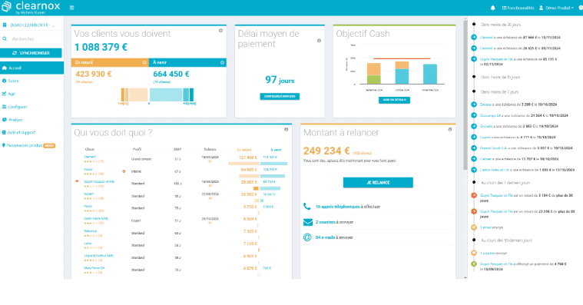The height and width of the screenshot is (305, 583).
Task: Go to Suivre in the sidebar
Action: click(x=13, y=81)
